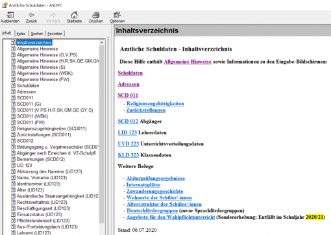Viewport: 331px width, 235px height.
Task: Open the Internatsplätze link
Action: coord(143,184)
